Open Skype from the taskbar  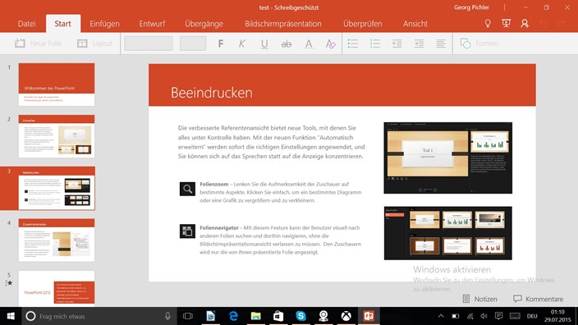[x=300, y=316]
